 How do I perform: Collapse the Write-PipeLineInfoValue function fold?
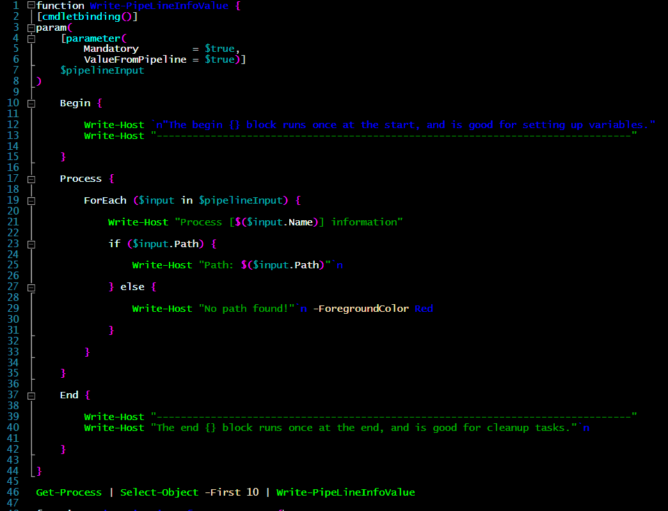tap(30, 6)
